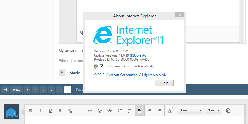Go to page 6

(44, 90)
